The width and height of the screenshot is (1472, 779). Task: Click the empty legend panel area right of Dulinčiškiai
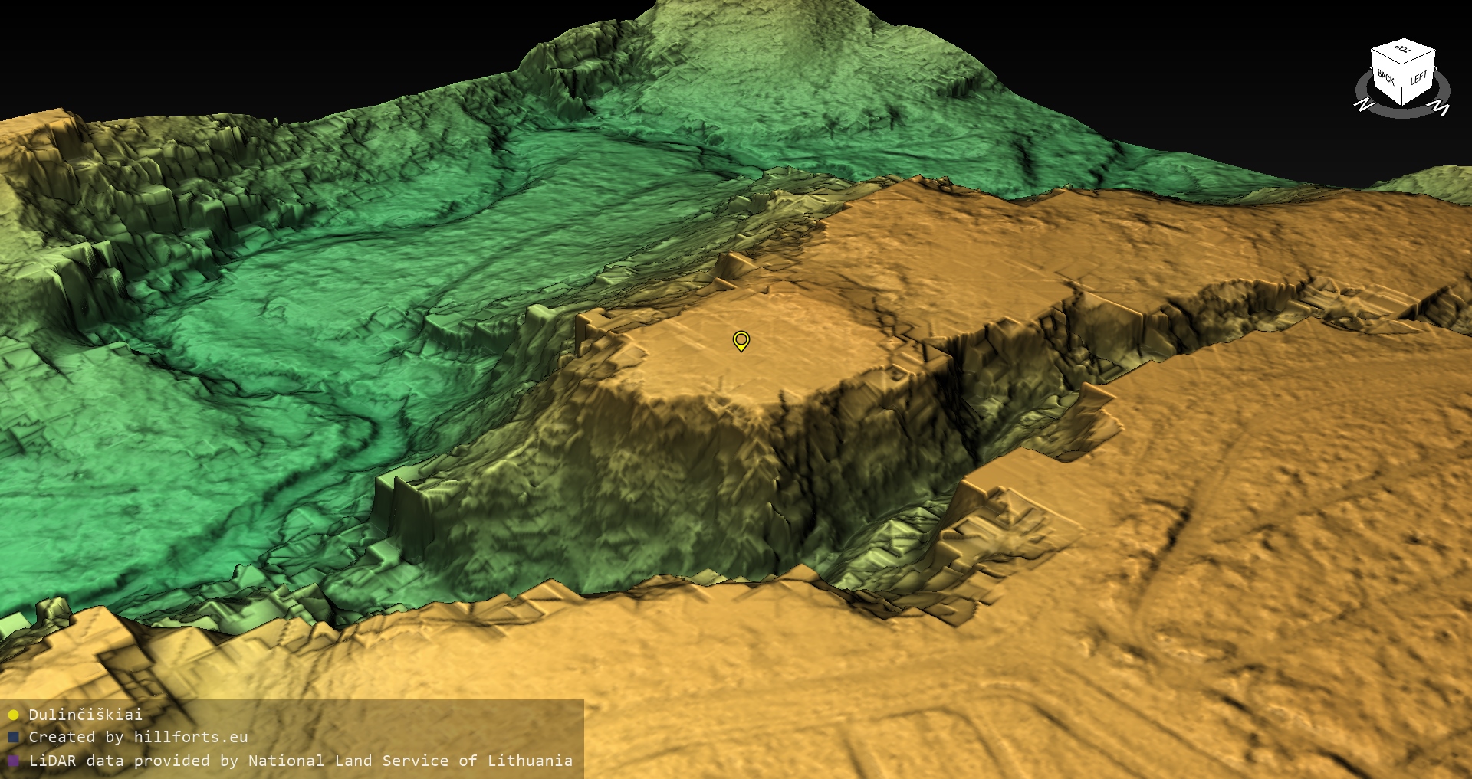click(x=368, y=715)
